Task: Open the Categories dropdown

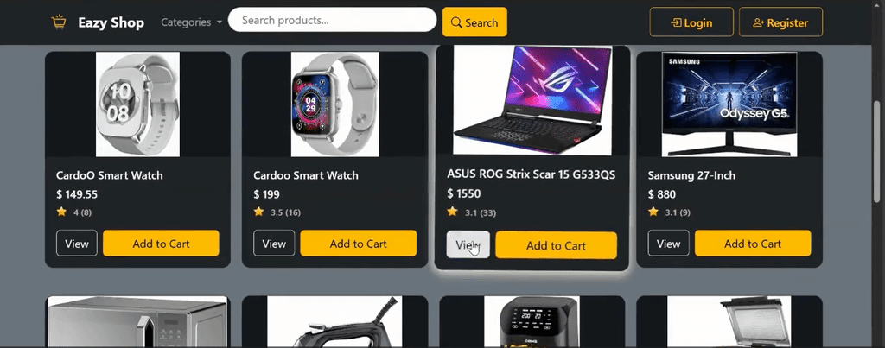Action: (x=191, y=22)
